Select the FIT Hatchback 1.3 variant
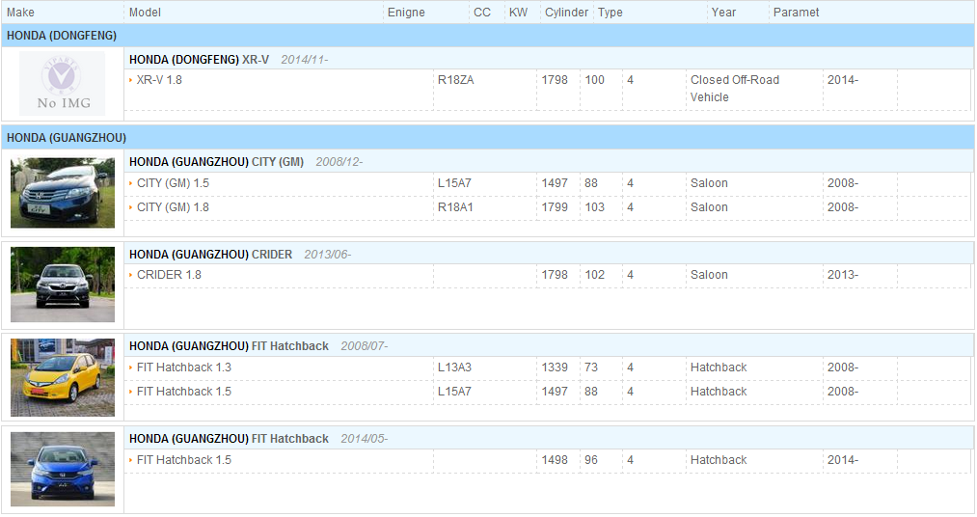The image size is (977, 517). pos(184,367)
